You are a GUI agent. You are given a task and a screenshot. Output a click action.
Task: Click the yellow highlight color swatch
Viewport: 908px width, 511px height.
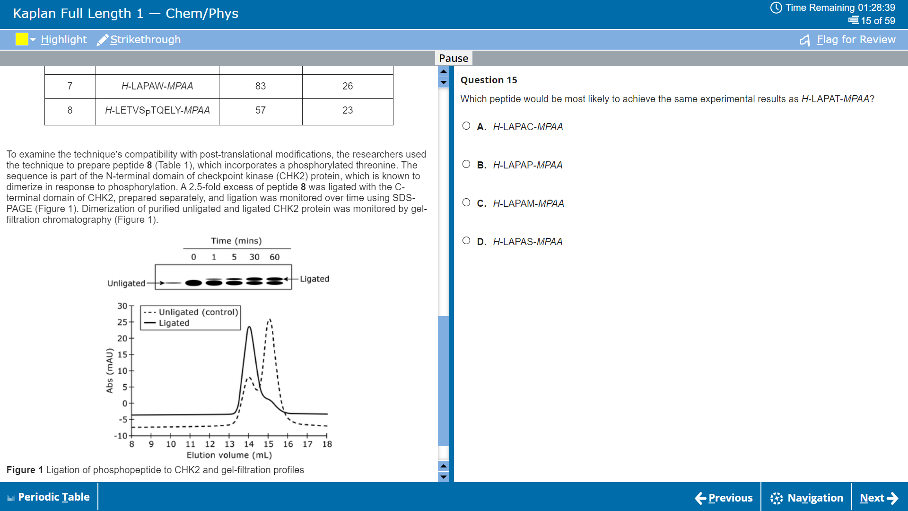point(22,39)
